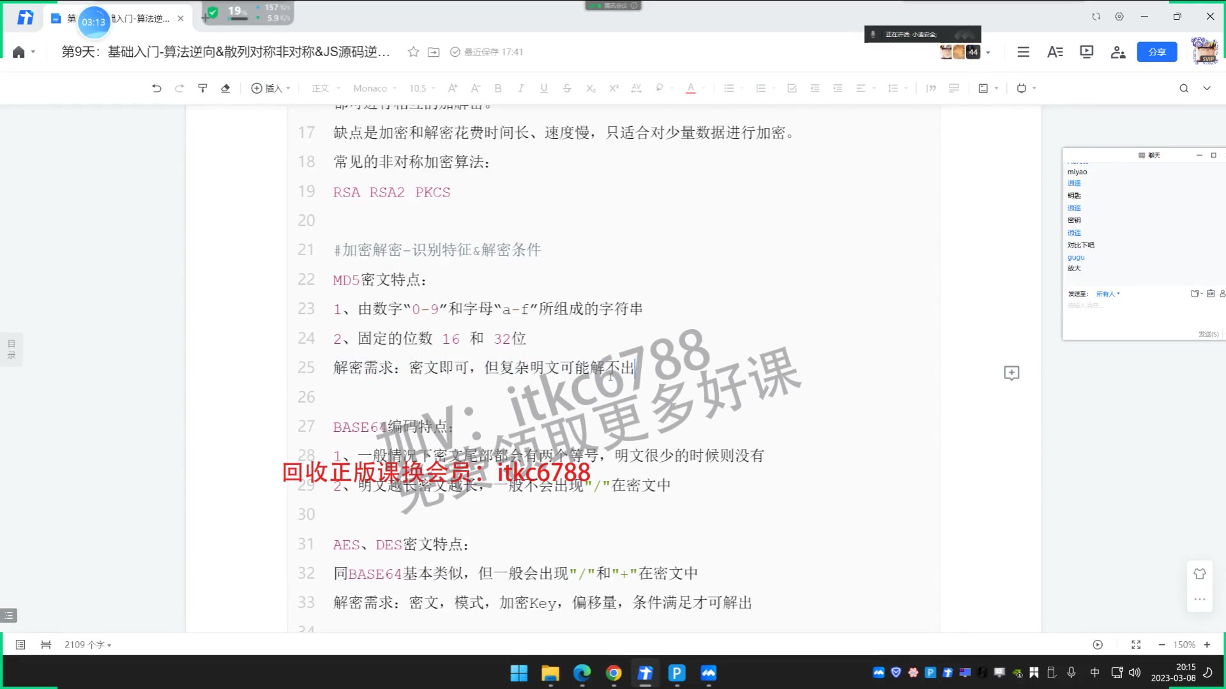The width and height of the screenshot is (1226, 689).
Task: Open the user profile avatar
Action: pyautogui.click(x=1204, y=51)
